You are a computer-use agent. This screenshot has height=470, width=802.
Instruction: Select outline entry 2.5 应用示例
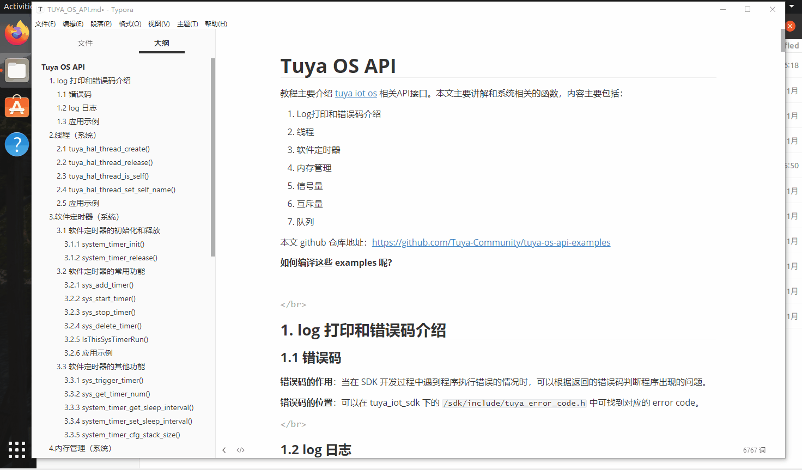tap(78, 203)
